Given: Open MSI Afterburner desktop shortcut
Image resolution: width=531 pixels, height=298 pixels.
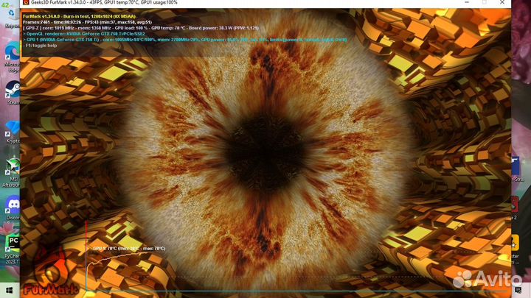Looking at the screenshot, I should [x=11, y=168].
